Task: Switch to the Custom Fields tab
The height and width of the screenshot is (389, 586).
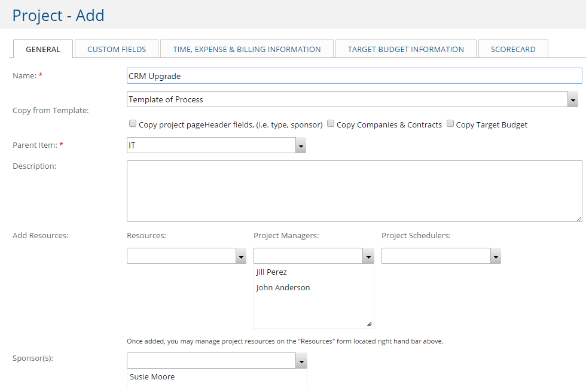Action: 116,48
